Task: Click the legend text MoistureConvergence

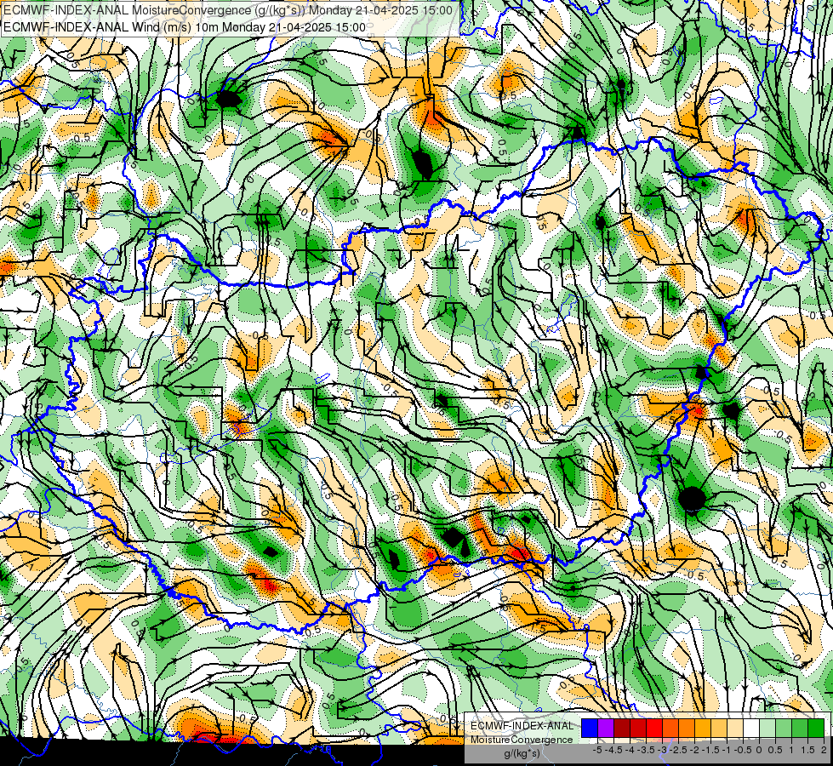Action: point(522,740)
